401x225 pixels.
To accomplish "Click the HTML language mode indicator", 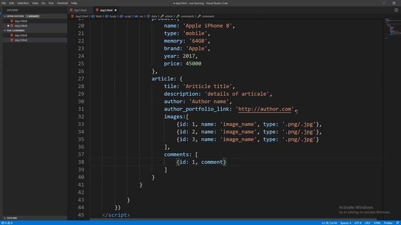I will 377,223.
